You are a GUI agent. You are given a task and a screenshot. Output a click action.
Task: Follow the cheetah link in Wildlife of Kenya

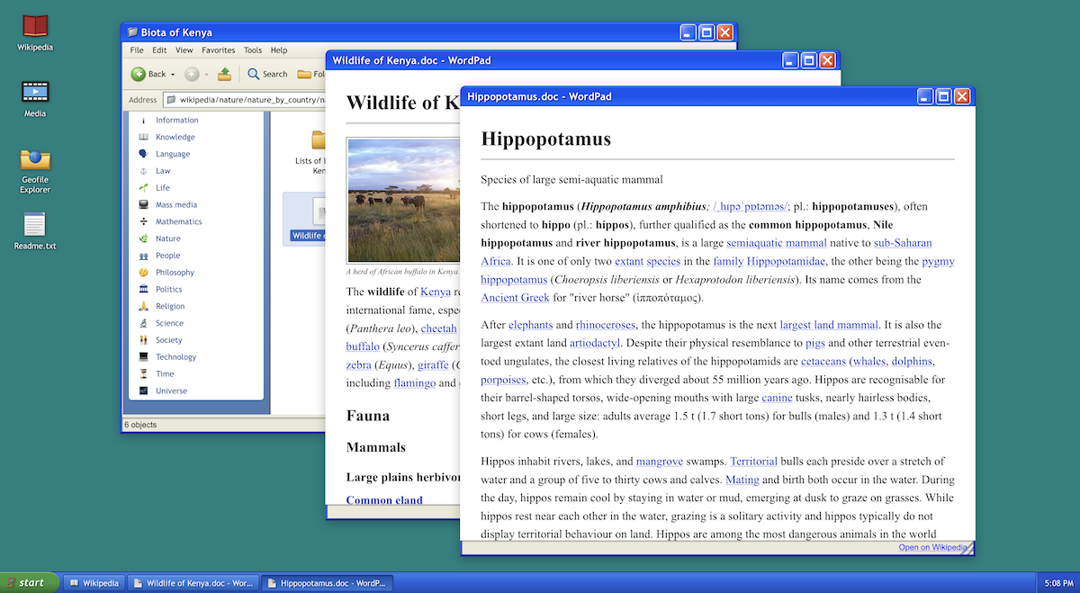coord(439,328)
